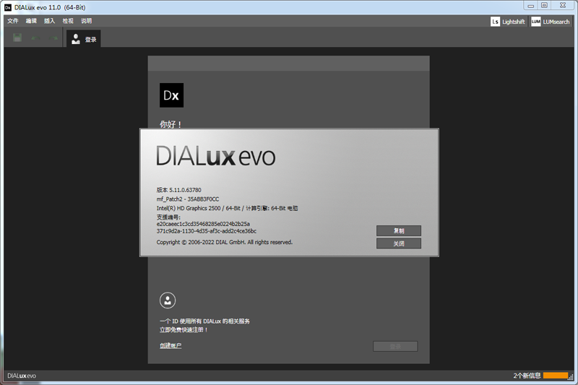Screen dimensions: 578x385
Task: Open the 编辑 menu
Action: (x=31, y=21)
